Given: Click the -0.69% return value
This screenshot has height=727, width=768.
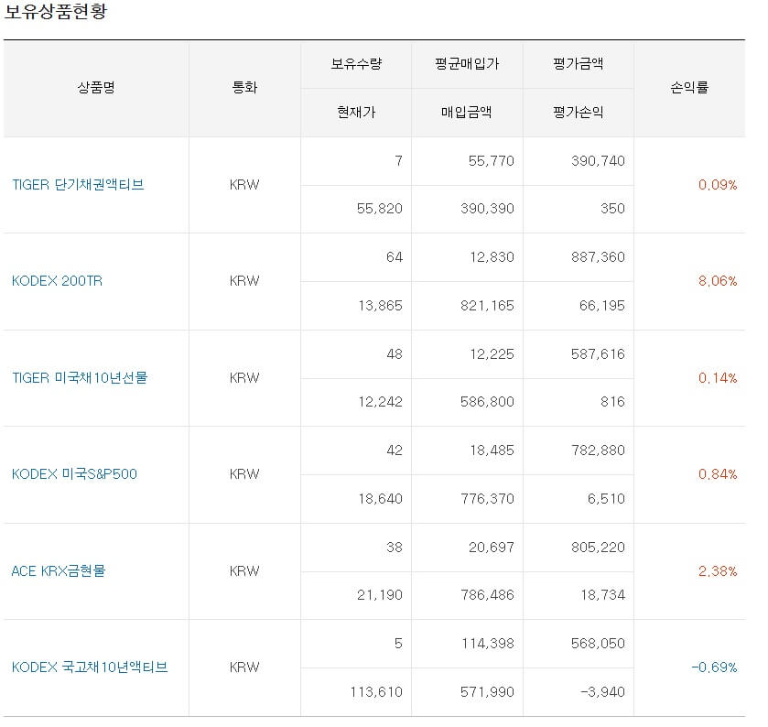Looking at the screenshot, I should tap(714, 667).
